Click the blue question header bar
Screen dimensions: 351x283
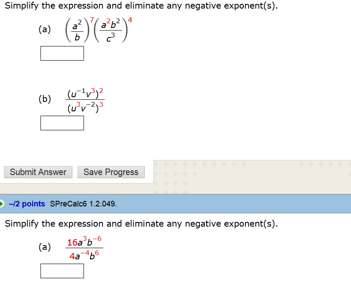172,204
